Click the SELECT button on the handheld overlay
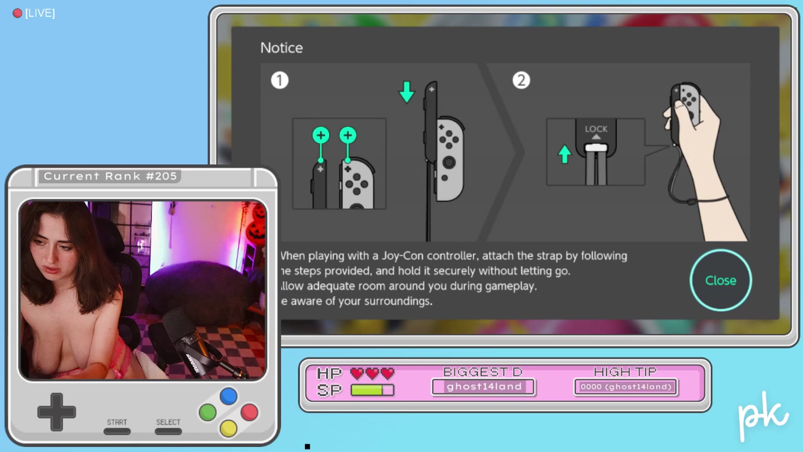The image size is (803, 452). point(168,431)
